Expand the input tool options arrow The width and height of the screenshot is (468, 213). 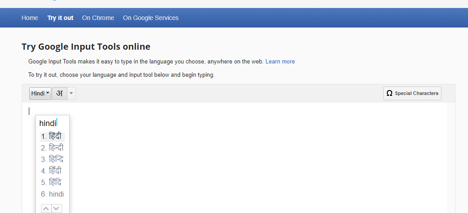coord(71,94)
